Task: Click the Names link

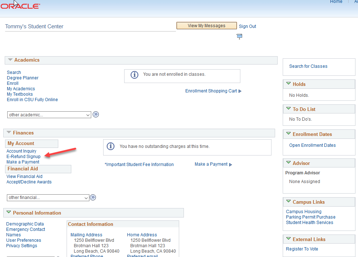Action: coord(13,235)
